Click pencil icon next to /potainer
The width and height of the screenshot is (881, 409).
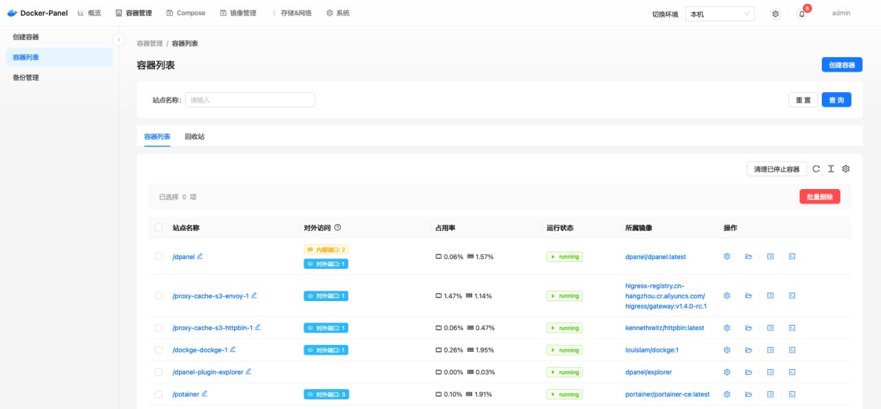point(204,393)
